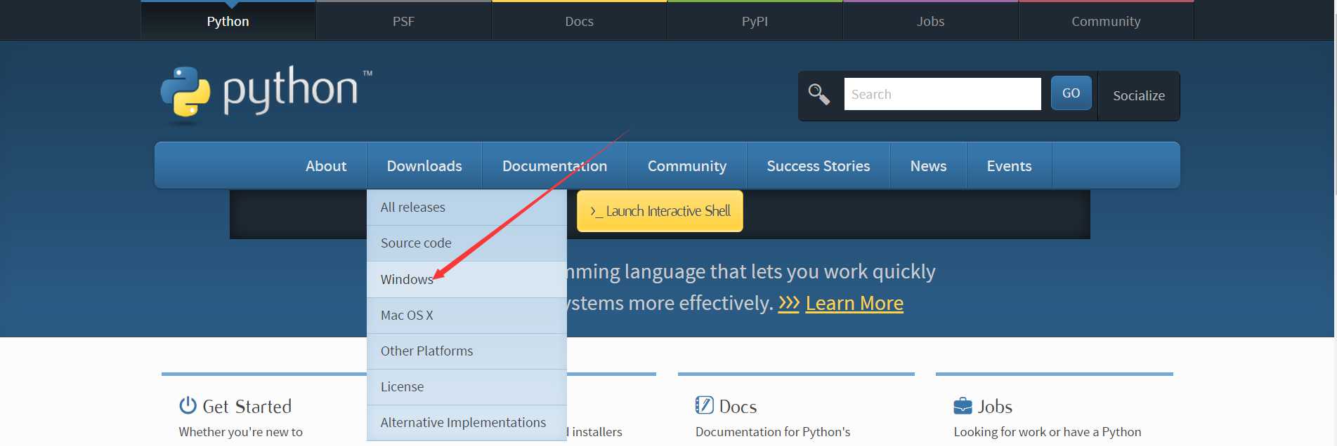Open the Jobs section heading
Image resolution: width=1337 pixels, height=446 pixels.
(995, 407)
